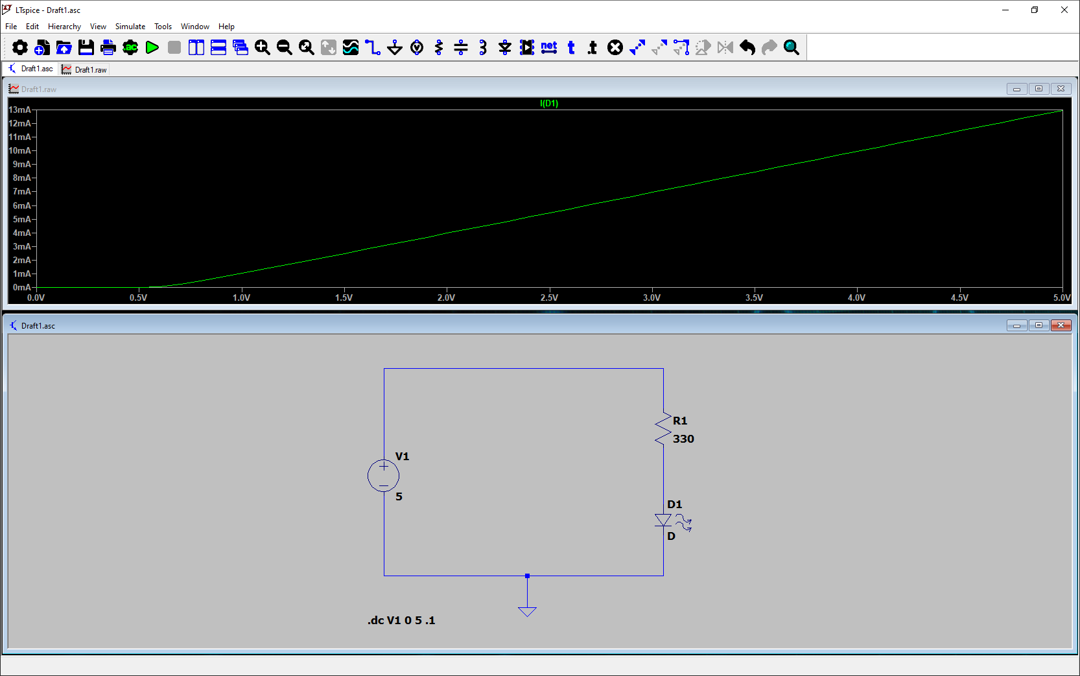Click the net label tool
This screenshot has width=1080, height=676.
tap(549, 47)
